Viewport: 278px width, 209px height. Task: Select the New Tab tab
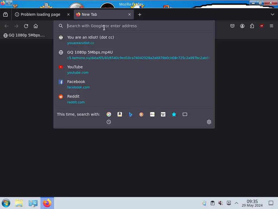pos(104,15)
